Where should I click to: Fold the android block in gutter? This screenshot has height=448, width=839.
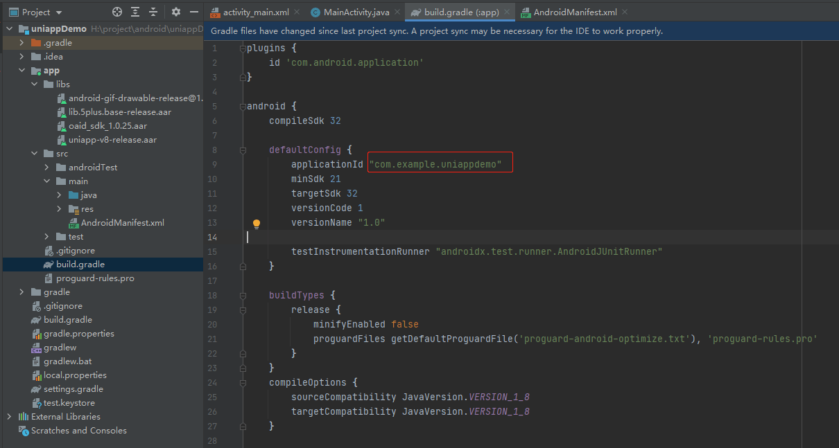click(x=243, y=107)
